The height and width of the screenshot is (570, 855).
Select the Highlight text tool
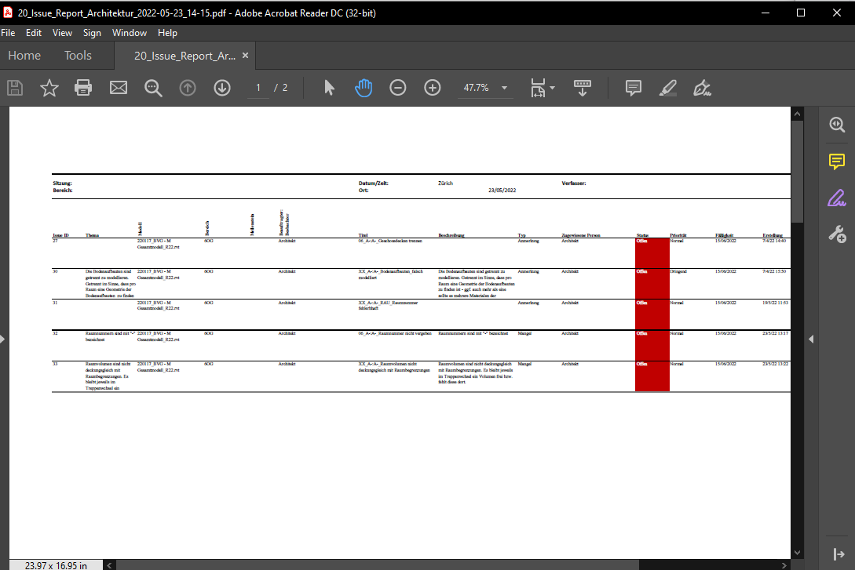pos(668,88)
